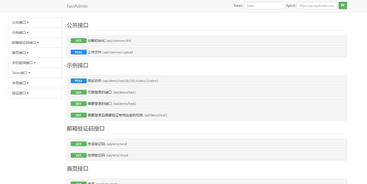The height and width of the screenshot is (184, 367).
Task: Open the FastAdmin brand link
Action: click(77, 6)
